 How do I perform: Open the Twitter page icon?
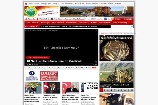point(109,19)
